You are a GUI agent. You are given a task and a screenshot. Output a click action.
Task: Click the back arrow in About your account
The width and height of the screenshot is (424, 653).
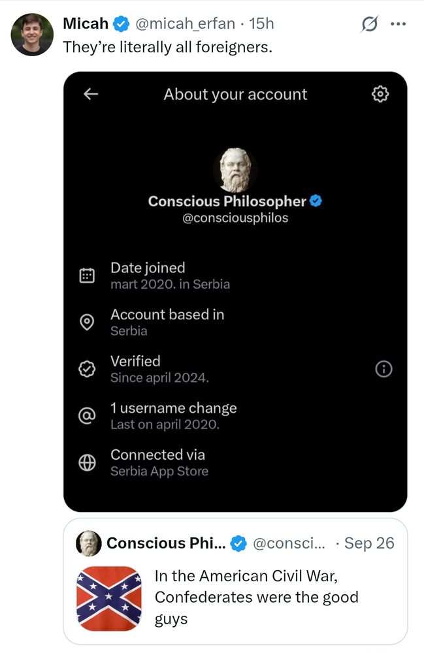(91, 94)
